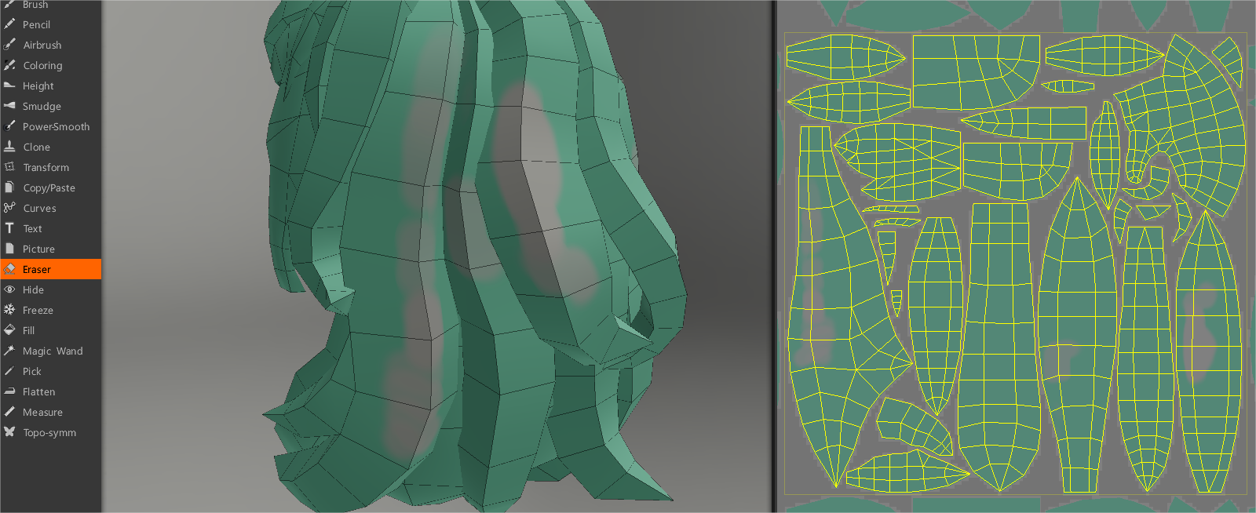Click the divider between viewport and UV panel
Image resolution: width=1256 pixels, height=513 pixels.
click(774, 256)
